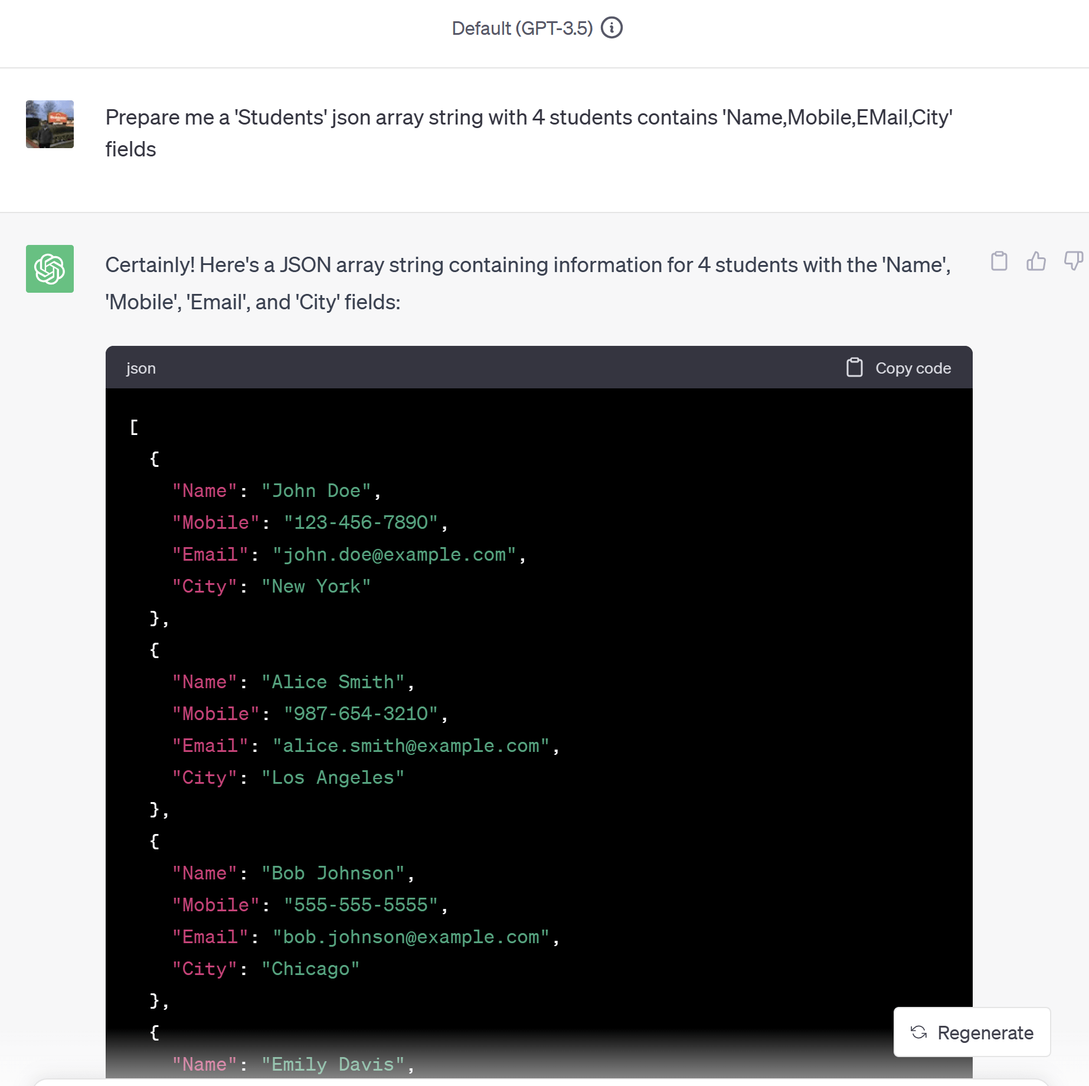
Task: Click the "John Doe" name value in code
Action: point(316,491)
